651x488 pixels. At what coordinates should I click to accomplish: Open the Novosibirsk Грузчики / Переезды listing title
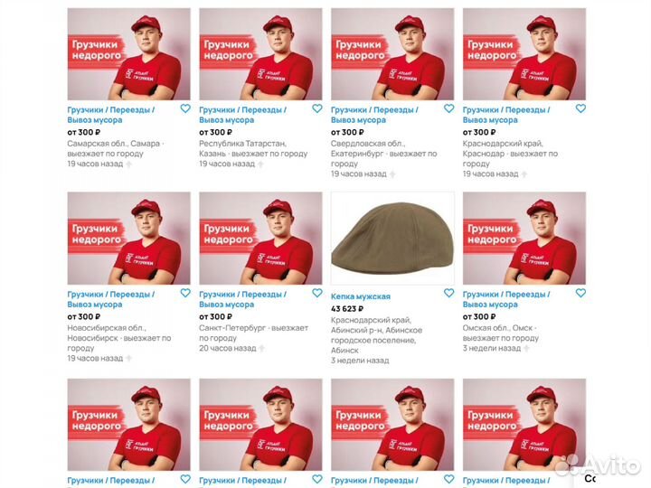point(111,299)
